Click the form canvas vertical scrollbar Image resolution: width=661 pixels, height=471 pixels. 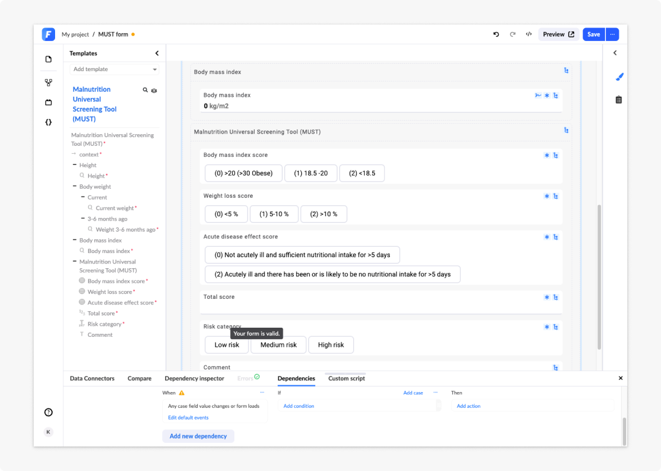(599, 277)
